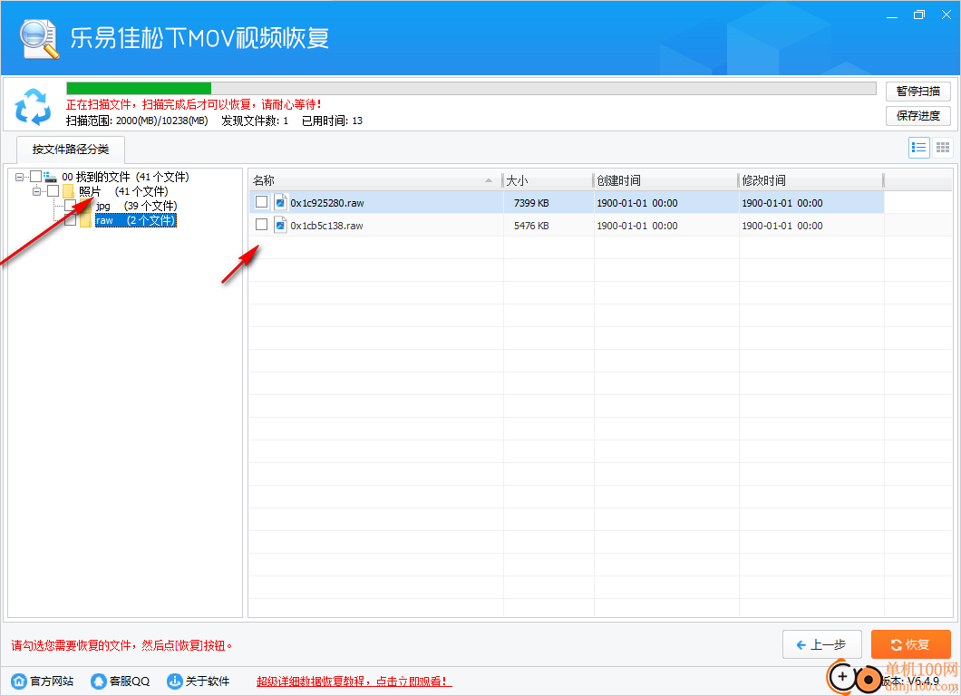Sort by the 创建时间 column header
The width and height of the screenshot is (961, 696).
coord(665,180)
